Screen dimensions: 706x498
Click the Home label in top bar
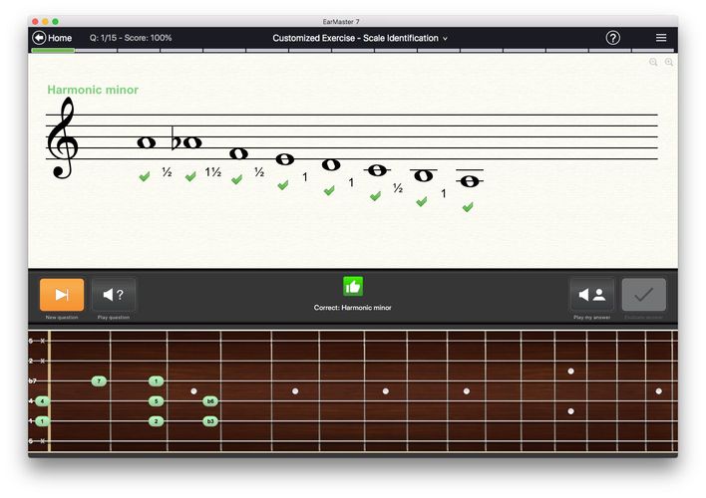pyautogui.click(x=60, y=38)
